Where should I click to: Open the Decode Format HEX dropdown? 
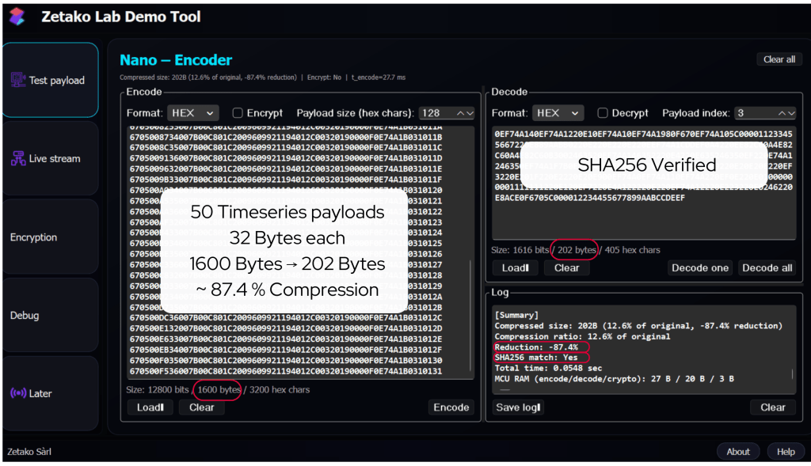(x=558, y=113)
